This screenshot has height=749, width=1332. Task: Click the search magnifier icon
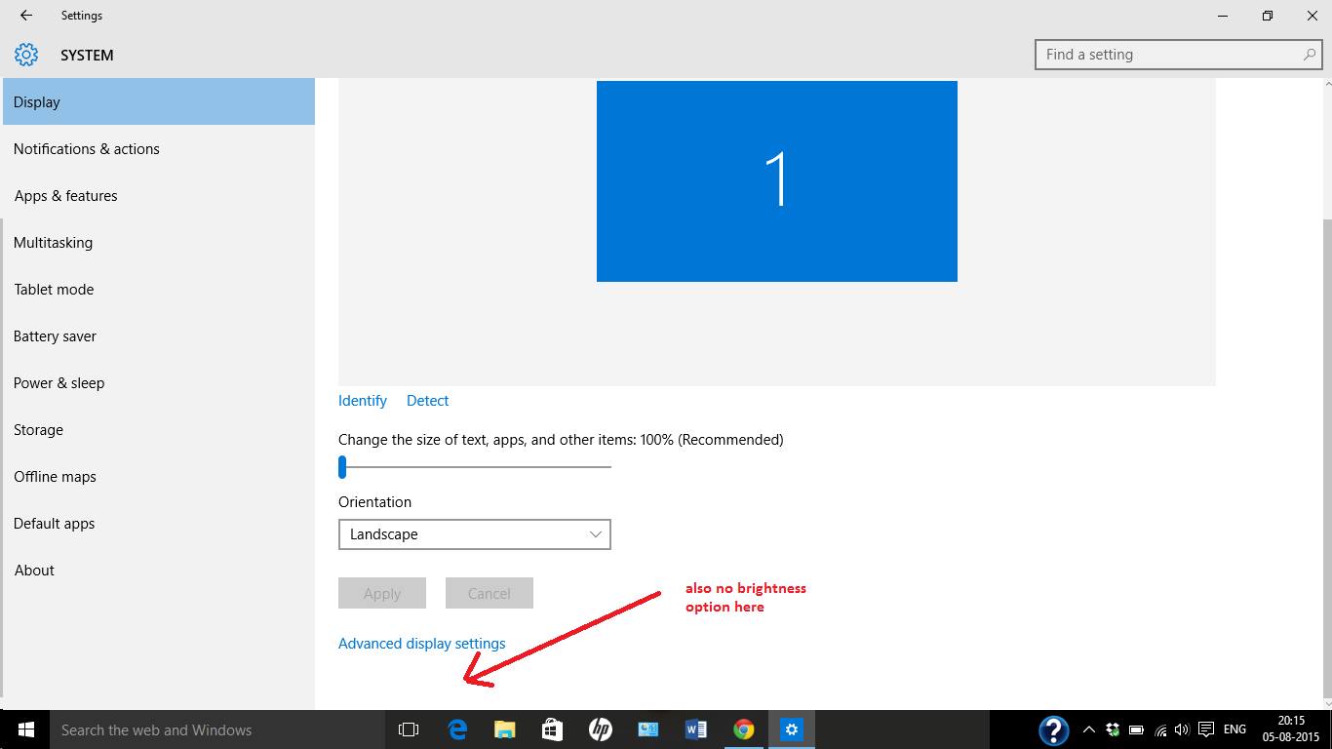pos(1310,55)
